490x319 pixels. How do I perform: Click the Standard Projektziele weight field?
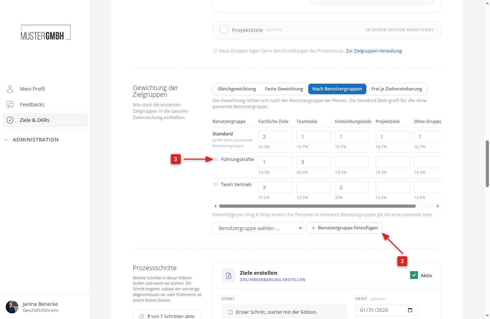(393, 136)
